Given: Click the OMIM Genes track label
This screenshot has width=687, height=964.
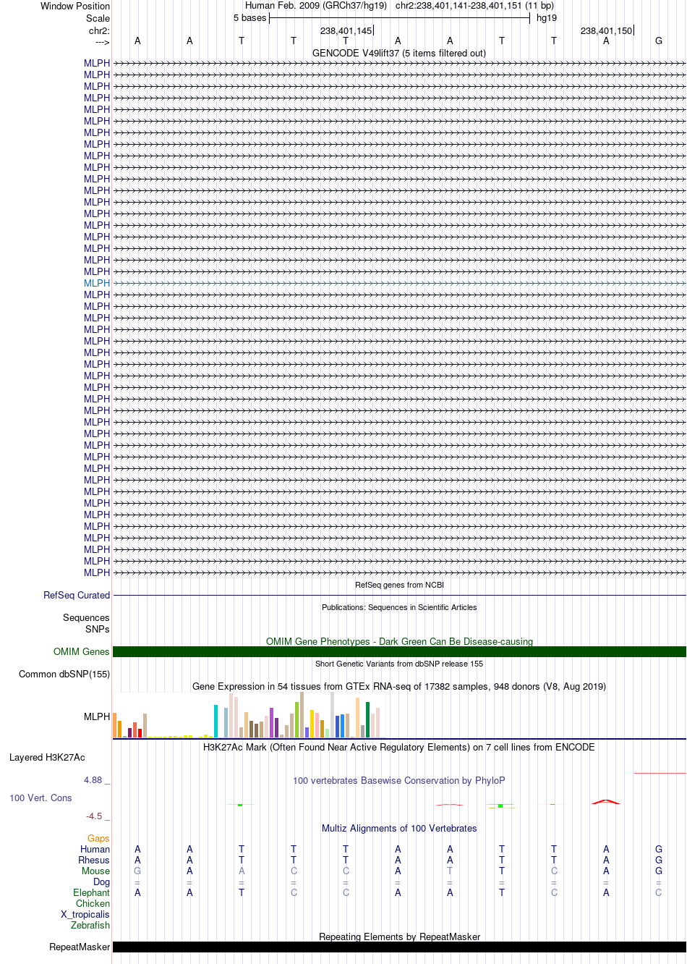Looking at the screenshot, I should (82, 652).
